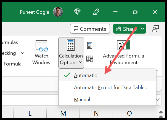Collapse the Calculation Options dropdown

tap(71, 53)
